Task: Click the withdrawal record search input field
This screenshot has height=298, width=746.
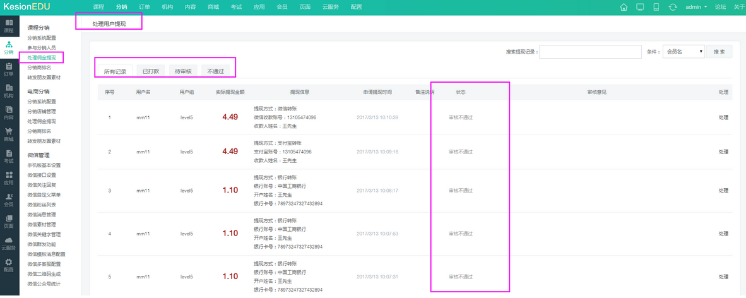Action: point(589,52)
